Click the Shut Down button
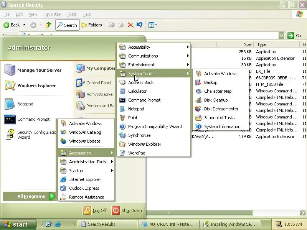Viewport: 307px width, 230px height. click(x=127, y=210)
